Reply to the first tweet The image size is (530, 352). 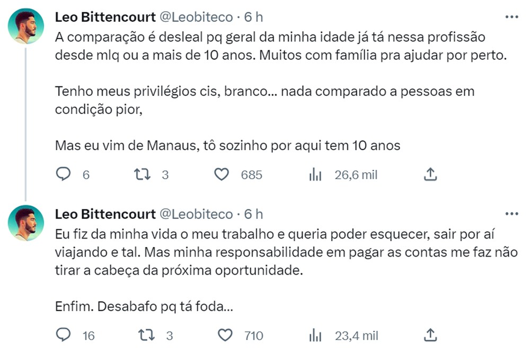pos(64,174)
